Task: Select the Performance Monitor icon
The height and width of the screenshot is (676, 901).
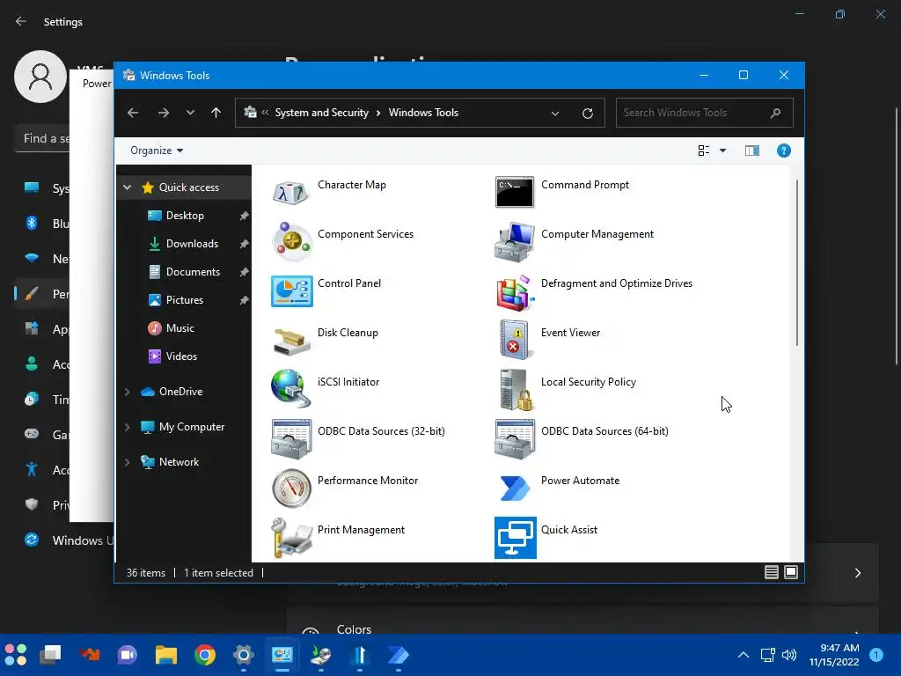Action: click(x=290, y=488)
